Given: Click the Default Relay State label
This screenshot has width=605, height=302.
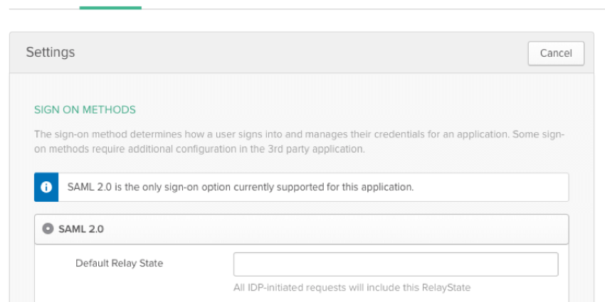Looking at the screenshot, I should tap(119, 263).
